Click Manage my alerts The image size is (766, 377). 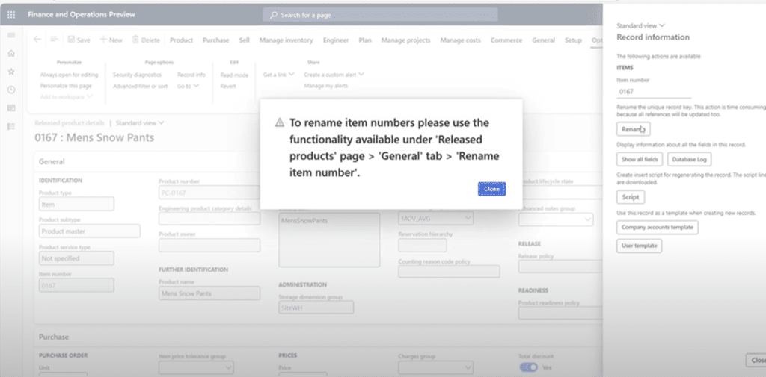click(x=326, y=86)
